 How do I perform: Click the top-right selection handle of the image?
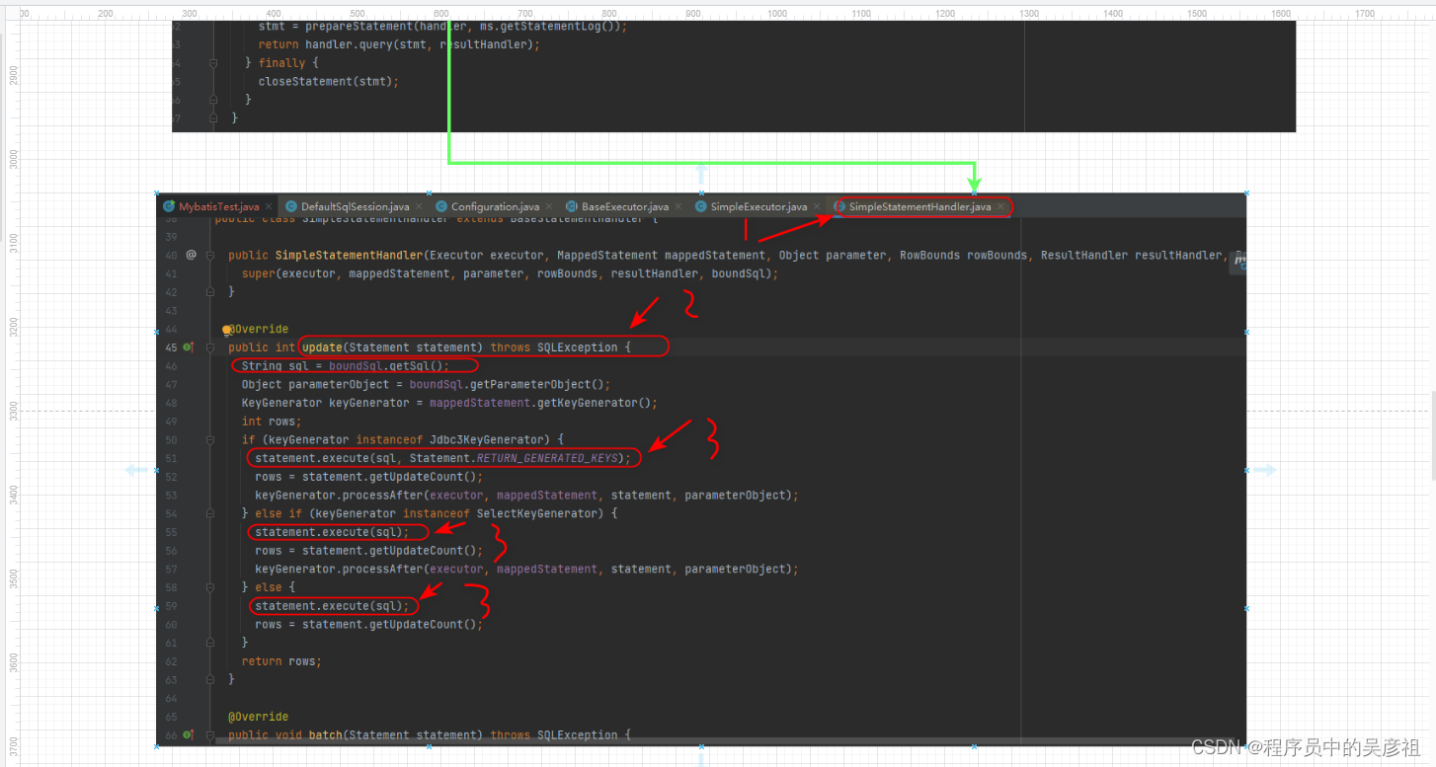point(1246,193)
